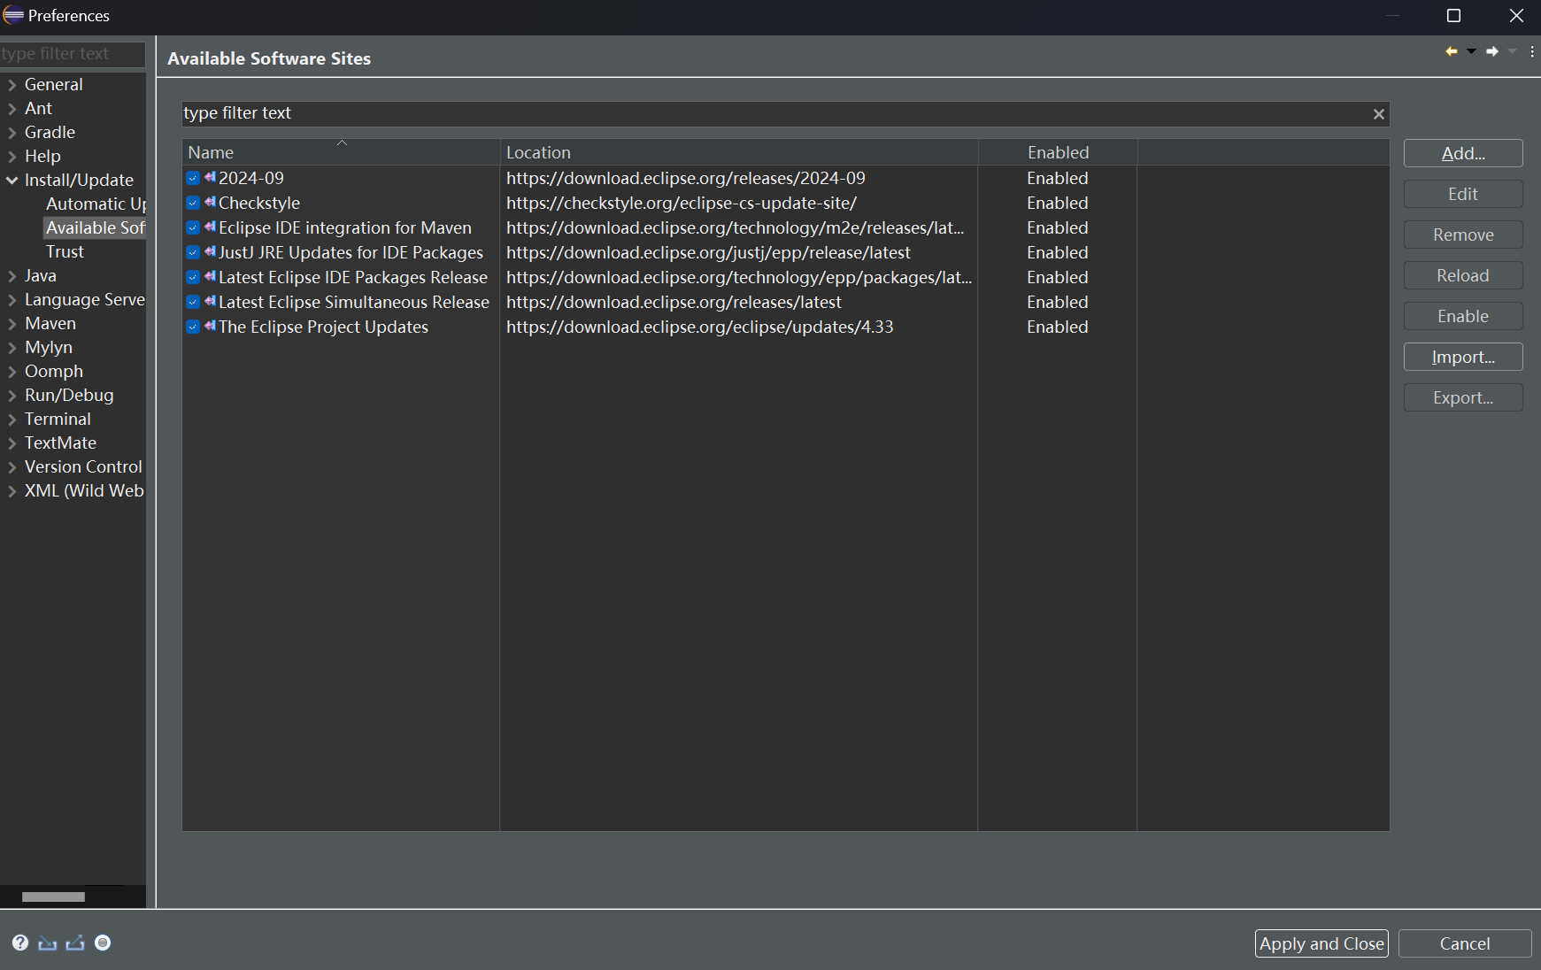Select Automatic Updates preference page

coord(96,204)
